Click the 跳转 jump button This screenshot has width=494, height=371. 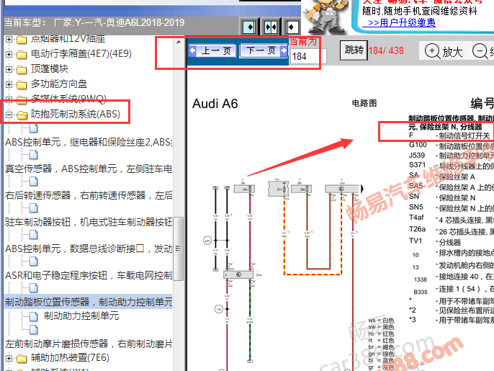(x=354, y=50)
